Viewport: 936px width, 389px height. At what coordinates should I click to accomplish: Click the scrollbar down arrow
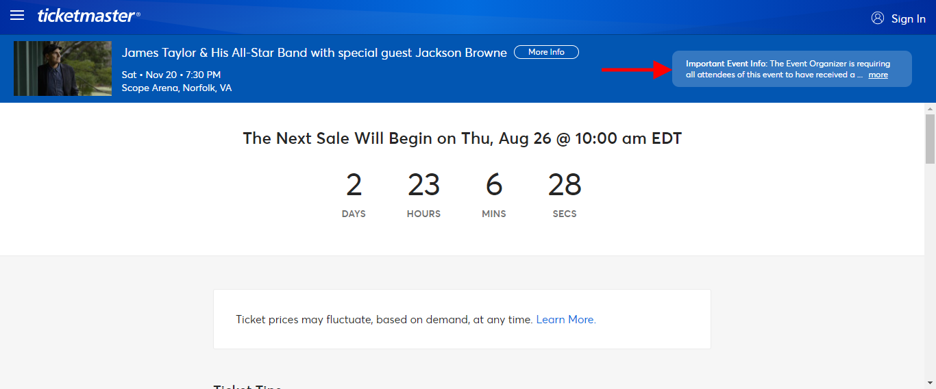click(930, 383)
